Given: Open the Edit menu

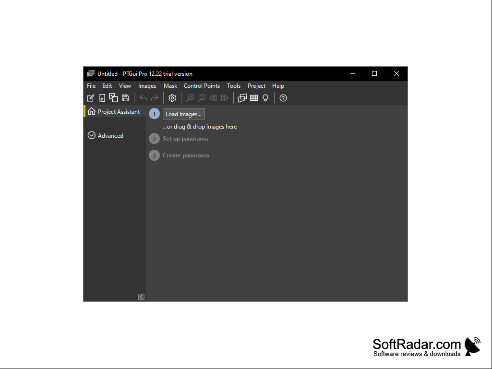Looking at the screenshot, I should click(107, 86).
